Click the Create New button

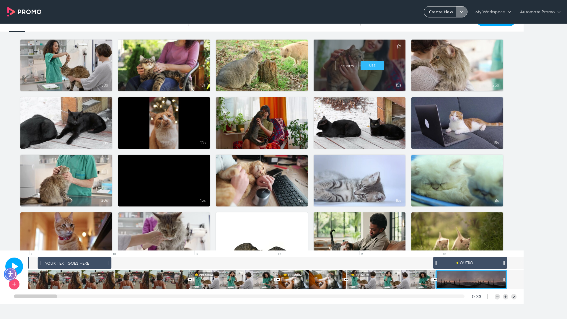point(440,12)
